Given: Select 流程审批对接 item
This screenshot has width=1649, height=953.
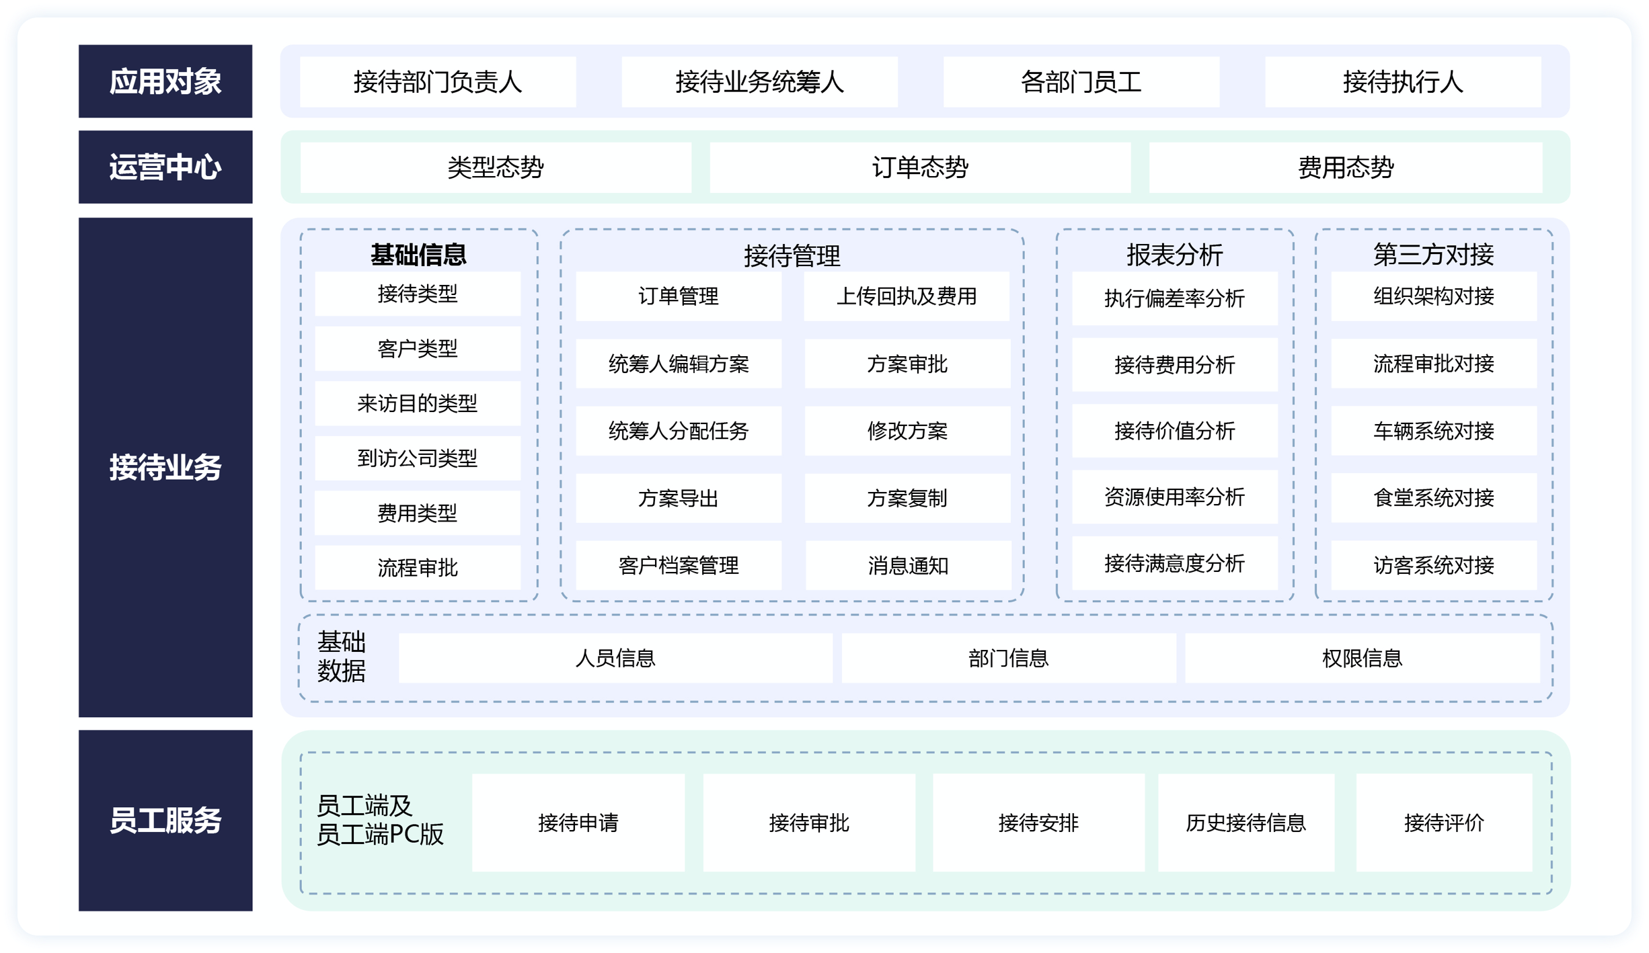Looking at the screenshot, I should [1434, 364].
